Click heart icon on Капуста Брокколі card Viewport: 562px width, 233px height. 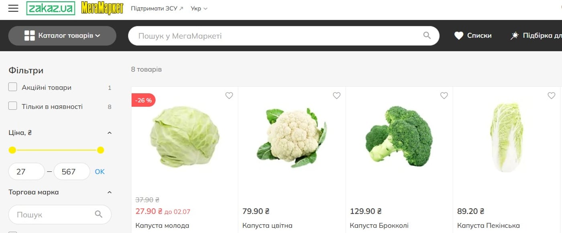point(444,96)
